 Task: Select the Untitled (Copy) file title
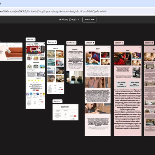click(68, 20)
